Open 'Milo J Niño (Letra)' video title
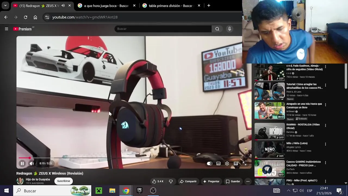 [x=297, y=143]
